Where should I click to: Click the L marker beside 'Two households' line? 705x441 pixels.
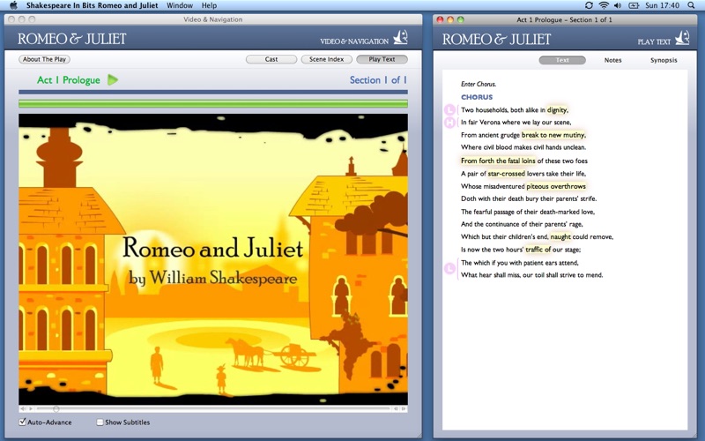pyautogui.click(x=449, y=109)
